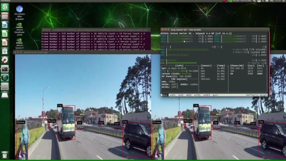Launch LibreOffice Impress from the dock
Viewport: 286px width, 161px height.
(5, 43)
